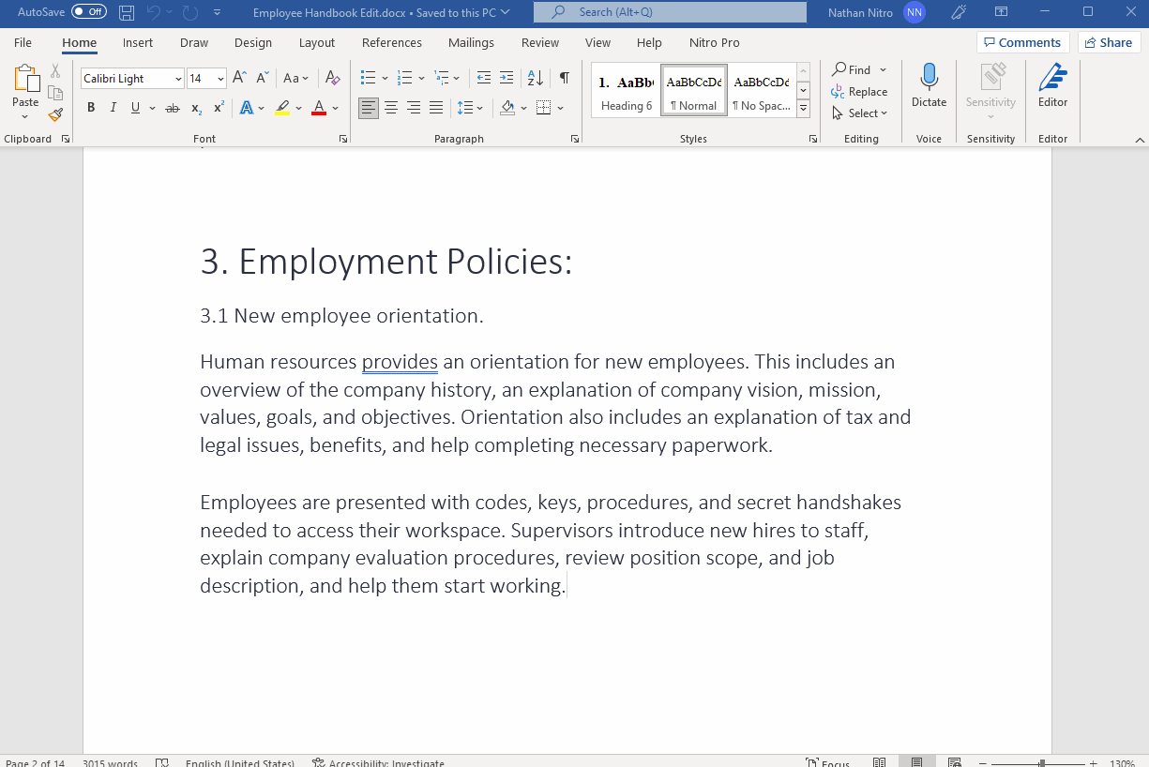The height and width of the screenshot is (767, 1149).
Task: Open the Editor pane
Action: pyautogui.click(x=1052, y=86)
